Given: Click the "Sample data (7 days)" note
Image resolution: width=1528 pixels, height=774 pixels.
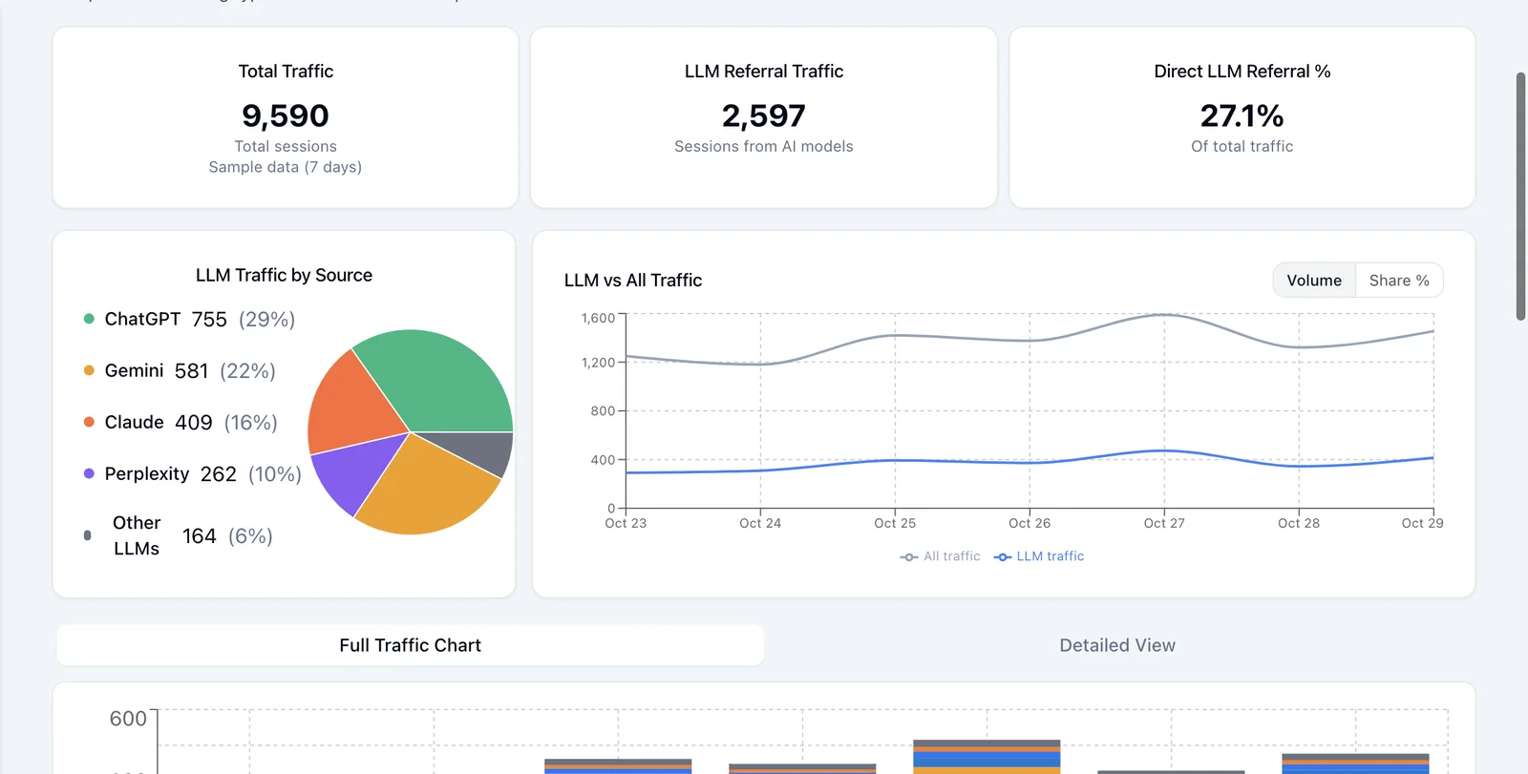Looking at the screenshot, I should click(x=286, y=167).
